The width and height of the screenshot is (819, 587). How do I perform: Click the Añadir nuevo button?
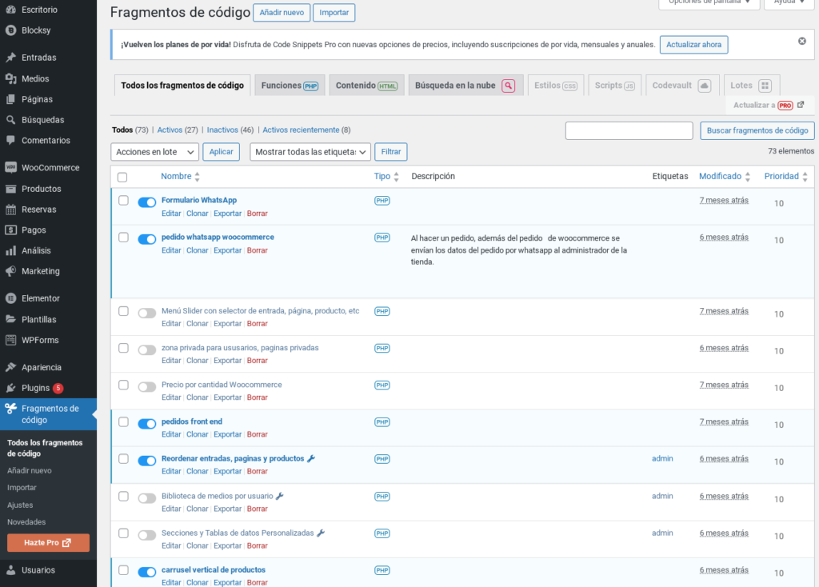pos(282,13)
